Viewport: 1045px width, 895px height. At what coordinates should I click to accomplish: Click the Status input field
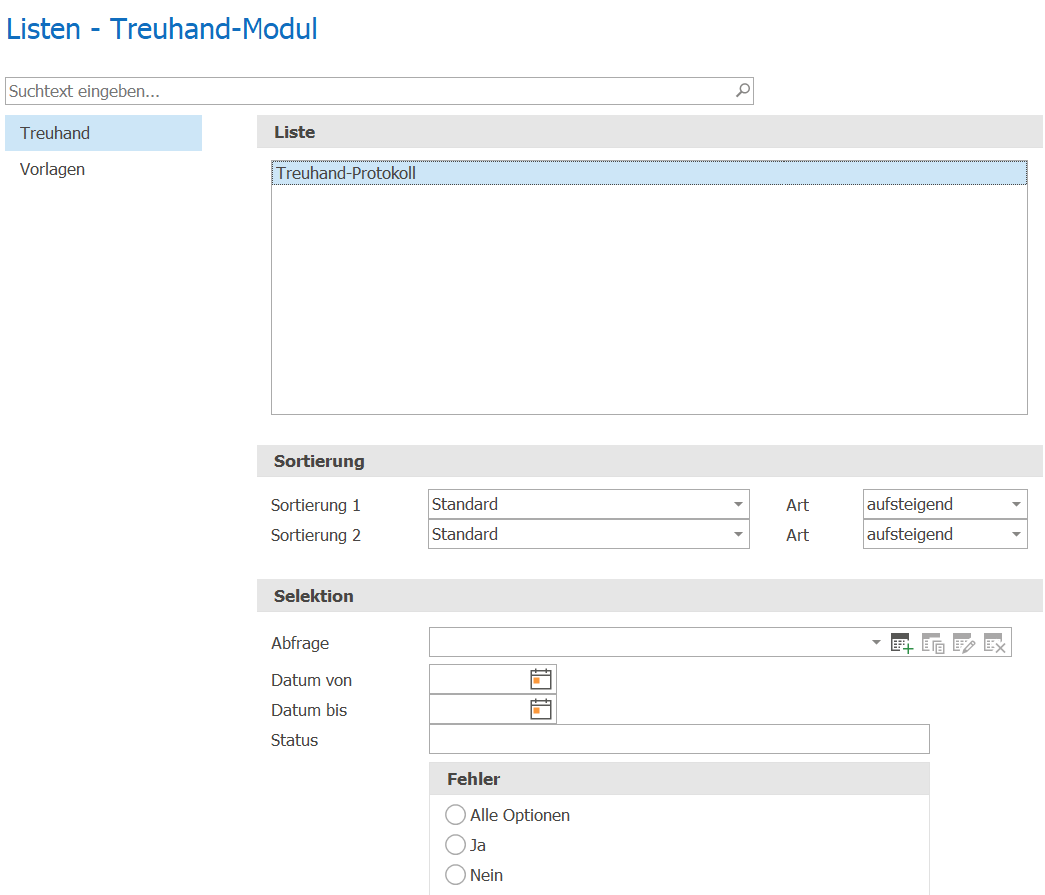tap(679, 739)
